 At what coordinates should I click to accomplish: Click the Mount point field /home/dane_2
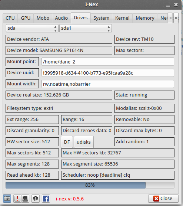(x=108, y=62)
